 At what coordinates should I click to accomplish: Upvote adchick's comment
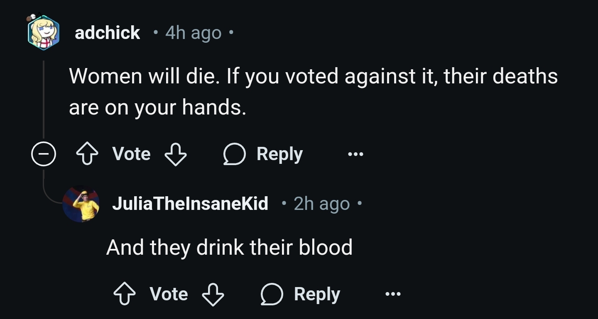(87, 154)
